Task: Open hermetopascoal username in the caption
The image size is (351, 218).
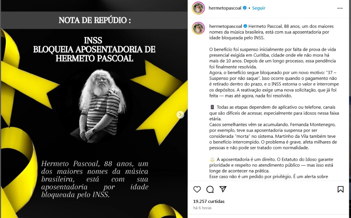Action: pyautogui.click(x=226, y=26)
